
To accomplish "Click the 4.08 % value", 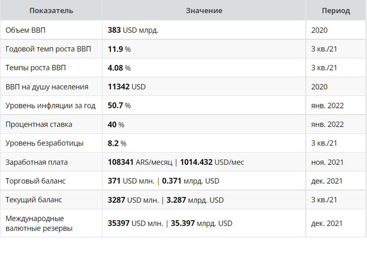I will point(119,68).
